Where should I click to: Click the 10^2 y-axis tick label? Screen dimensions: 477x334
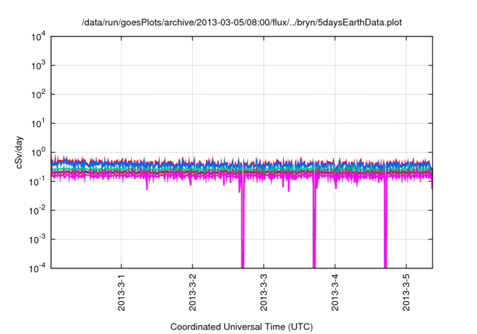tap(39, 95)
